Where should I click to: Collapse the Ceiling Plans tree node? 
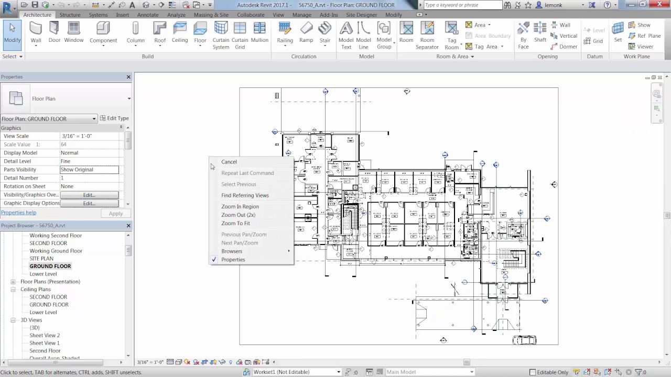point(13,289)
